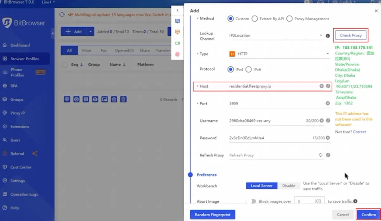Click the megaphone announcement icon

[70, 15]
